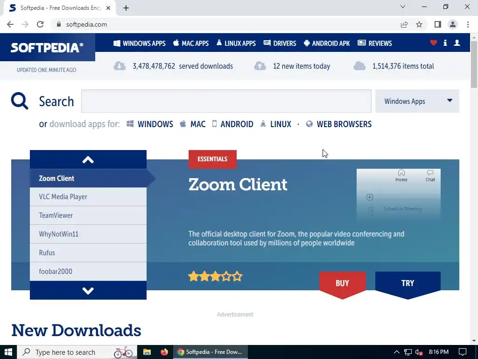
Task: Click the page vertical scrollbar thumb
Action: pos(474,64)
